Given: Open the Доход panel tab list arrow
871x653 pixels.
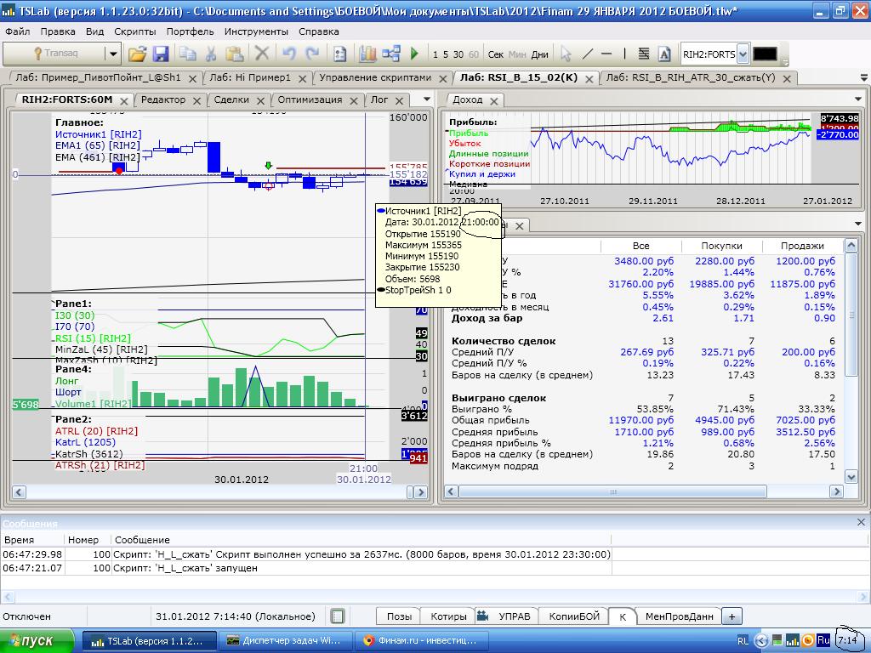Looking at the screenshot, I should 857,99.
